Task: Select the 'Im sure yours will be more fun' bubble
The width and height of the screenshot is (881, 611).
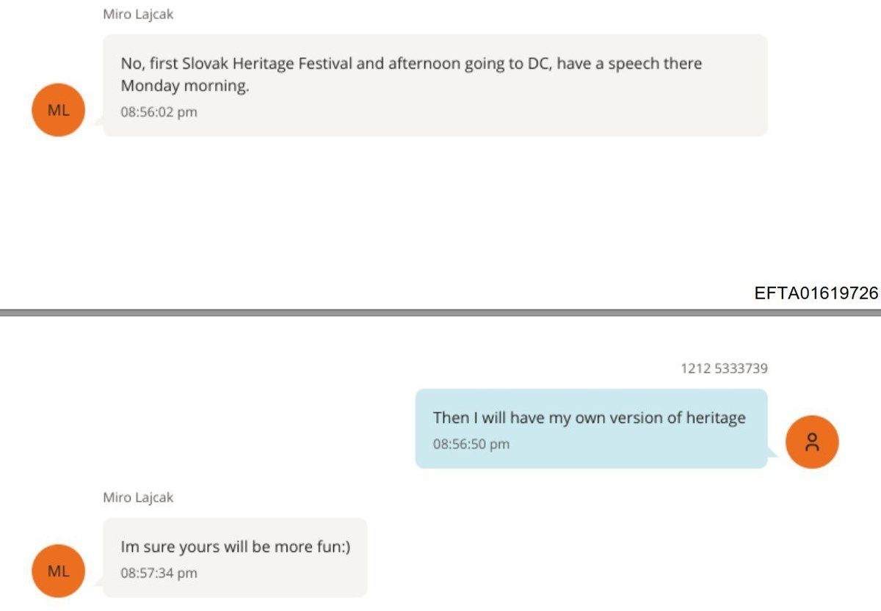Action: point(235,557)
